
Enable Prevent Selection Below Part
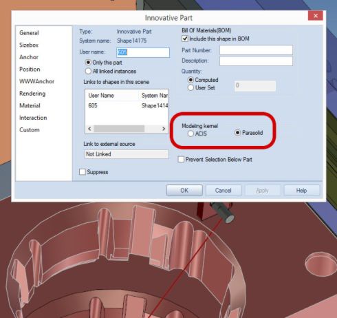tap(181, 159)
